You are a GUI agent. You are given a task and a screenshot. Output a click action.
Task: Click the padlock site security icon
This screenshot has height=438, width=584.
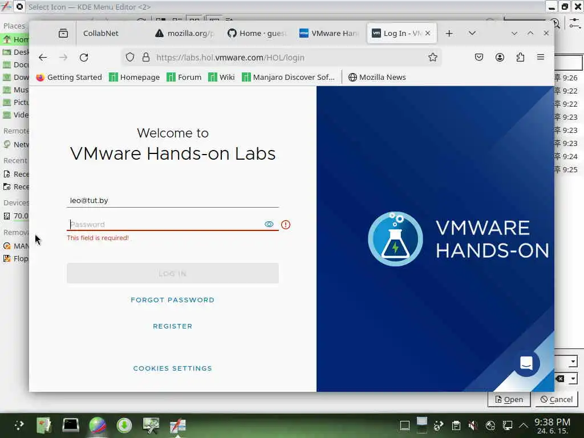pos(146,58)
